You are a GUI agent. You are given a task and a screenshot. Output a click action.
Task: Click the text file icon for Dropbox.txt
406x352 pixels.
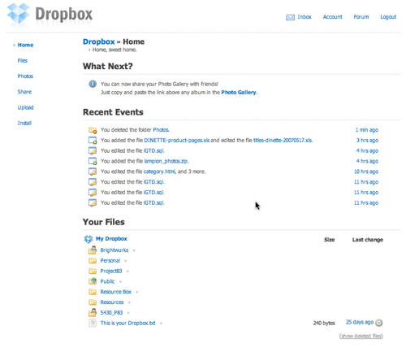tap(93, 323)
